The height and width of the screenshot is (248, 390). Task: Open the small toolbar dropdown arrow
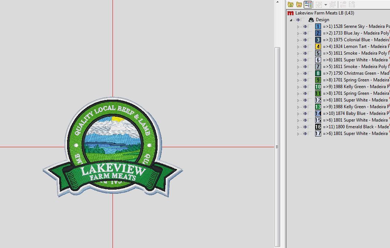[326, 5]
